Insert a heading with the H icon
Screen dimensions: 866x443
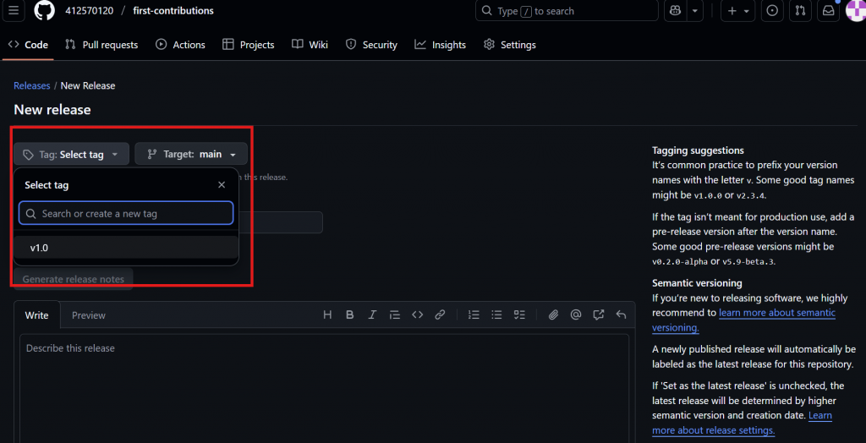click(x=327, y=314)
